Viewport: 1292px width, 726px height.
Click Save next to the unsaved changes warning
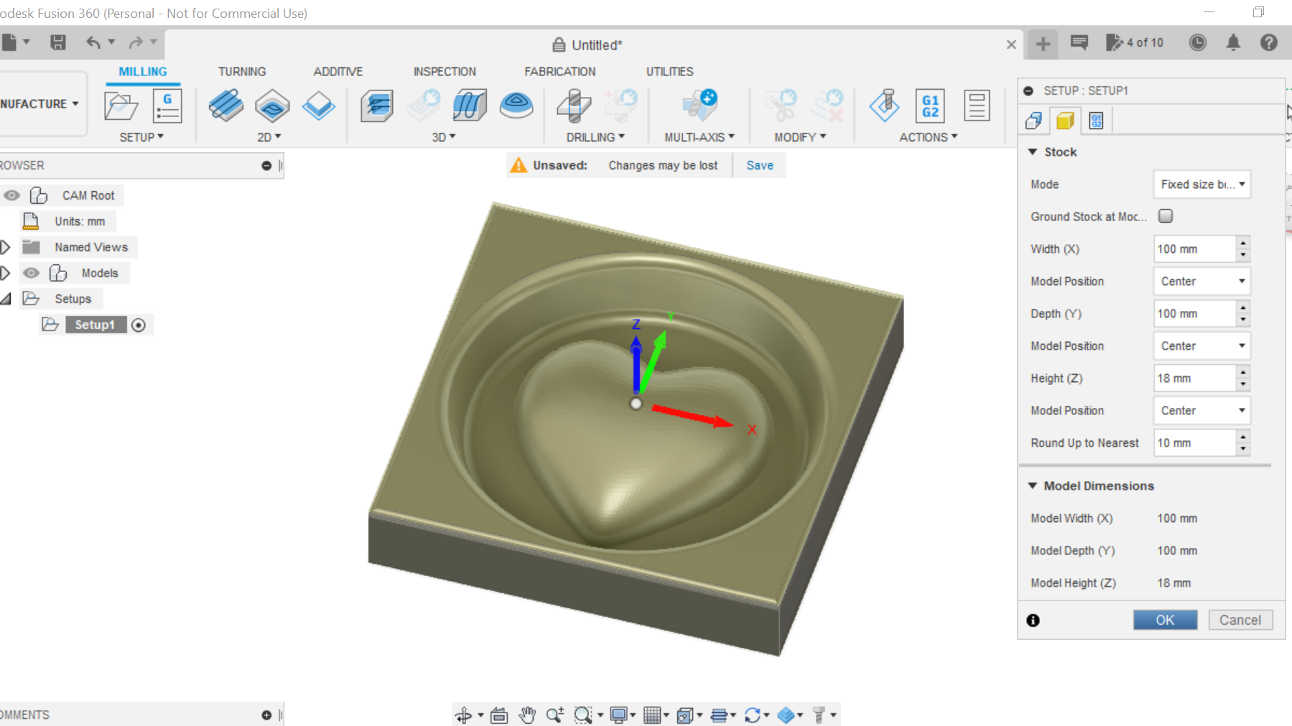(759, 165)
